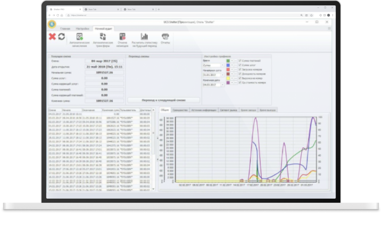Screen dimensions: 382x239
Task: Select the shift row dated 28.02.2017
Action: [x=99, y=130]
